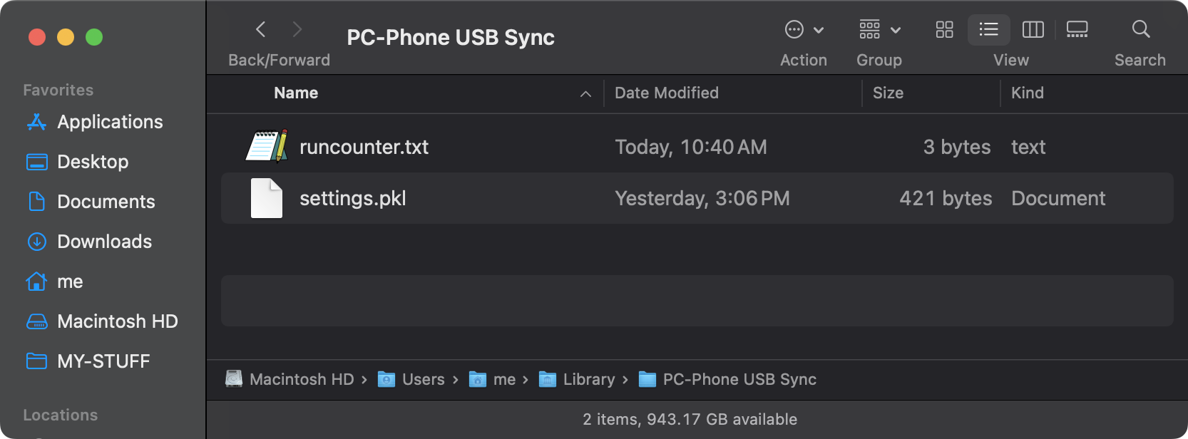Open Applications in sidebar
Image resolution: width=1188 pixels, height=439 pixels.
[x=110, y=122]
